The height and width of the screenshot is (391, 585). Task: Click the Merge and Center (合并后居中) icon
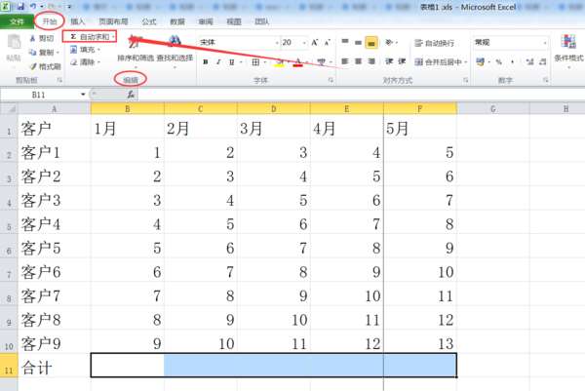[x=419, y=62]
